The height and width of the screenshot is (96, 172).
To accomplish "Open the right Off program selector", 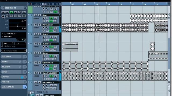I will [20, 43].
